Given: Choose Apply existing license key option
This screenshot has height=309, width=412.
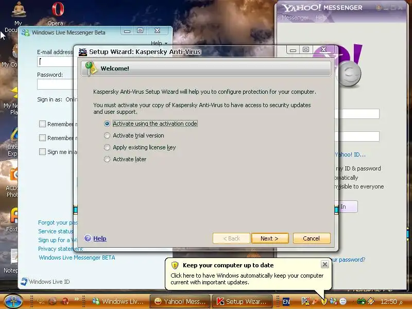Looking at the screenshot, I should coord(140,147).
